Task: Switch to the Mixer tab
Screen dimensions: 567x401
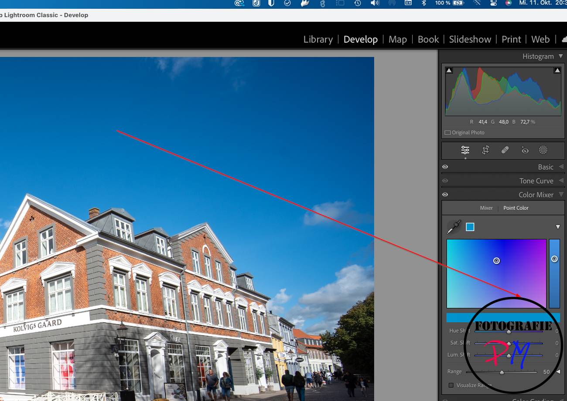Action: pyautogui.click(x=486, y=208)
